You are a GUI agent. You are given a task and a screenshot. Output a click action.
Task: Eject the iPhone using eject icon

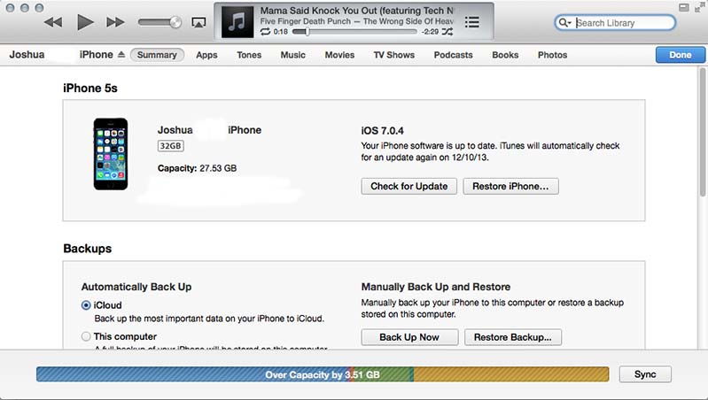point(121,55)
